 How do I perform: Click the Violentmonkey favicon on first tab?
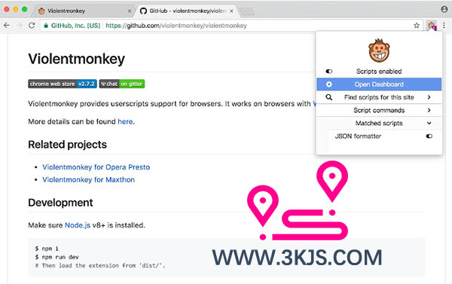(41, 11)
